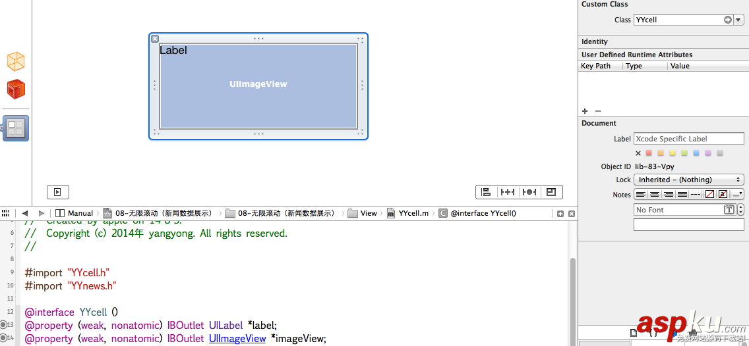Click the IBOutlet connection circle on line 13
Image resolution: width=749 pixels, height=346 pixels.
pos(3,325)
